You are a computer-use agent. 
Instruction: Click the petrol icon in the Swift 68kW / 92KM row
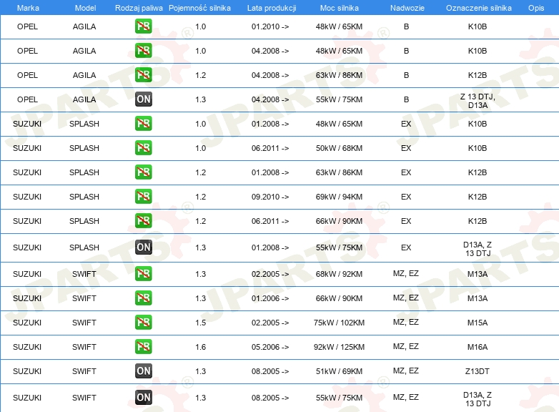[143, 274]
